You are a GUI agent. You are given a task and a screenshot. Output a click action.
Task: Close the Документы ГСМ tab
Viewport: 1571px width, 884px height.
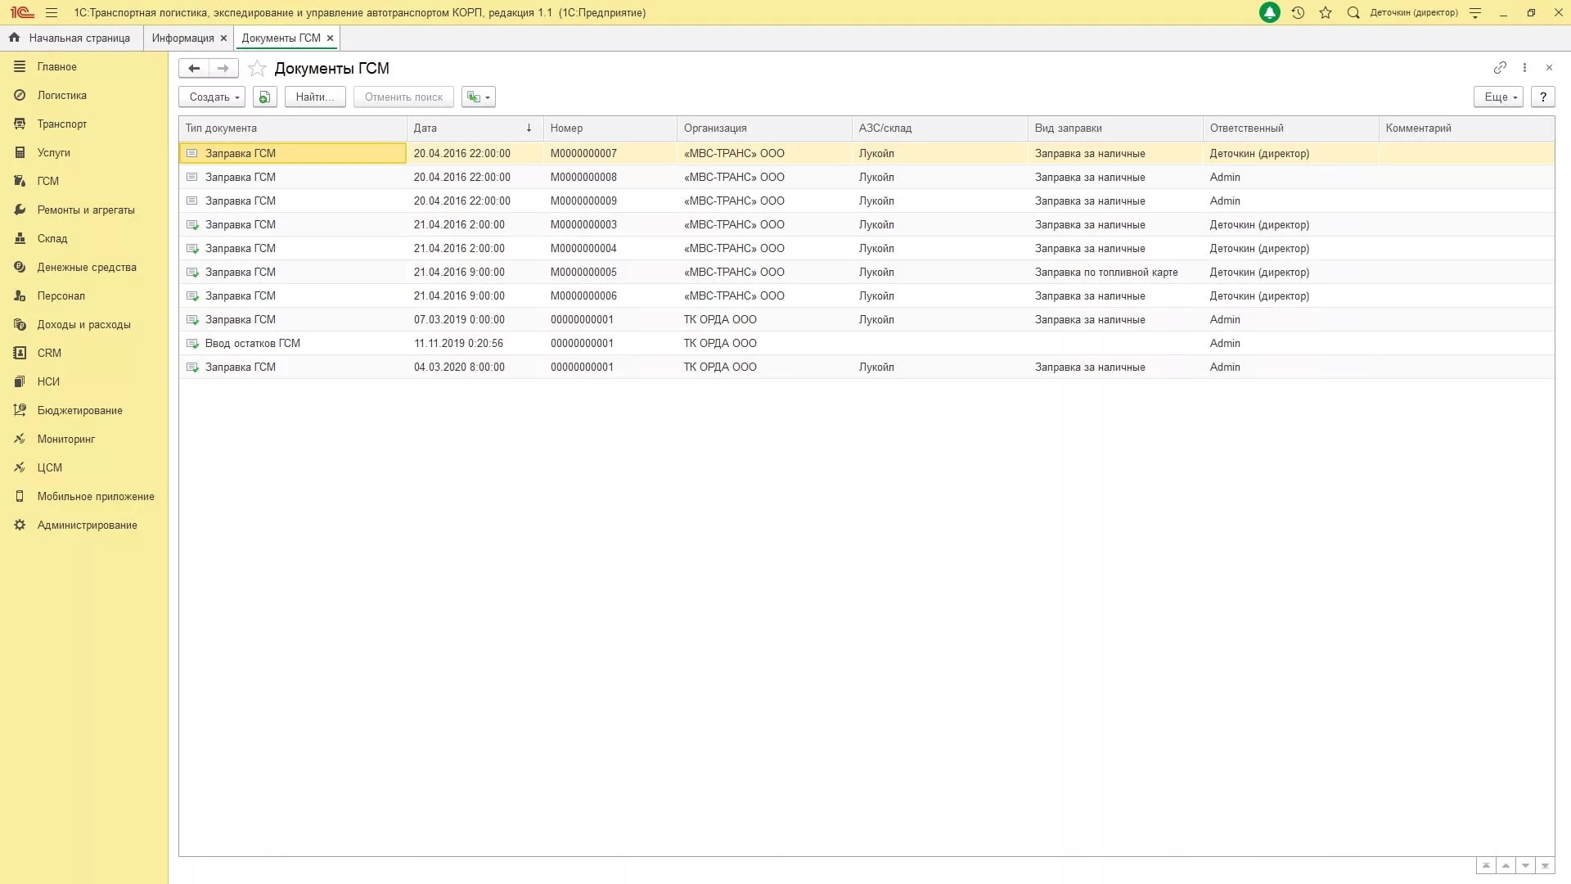(330, 38)
